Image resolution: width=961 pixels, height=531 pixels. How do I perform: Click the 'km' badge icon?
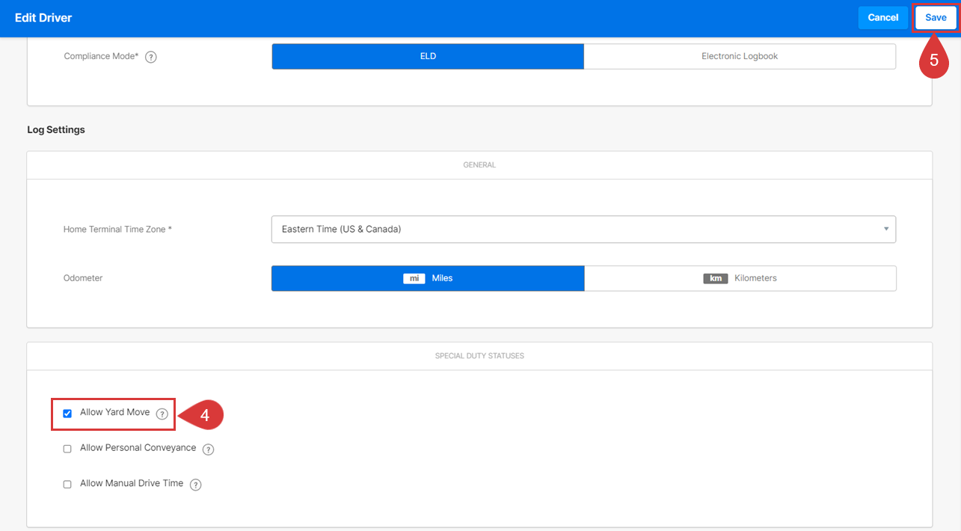pos(716,278)
